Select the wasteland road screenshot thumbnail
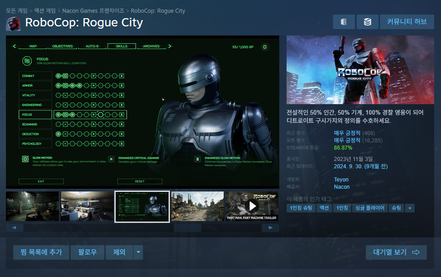441x277 pixels. [197, 206]
